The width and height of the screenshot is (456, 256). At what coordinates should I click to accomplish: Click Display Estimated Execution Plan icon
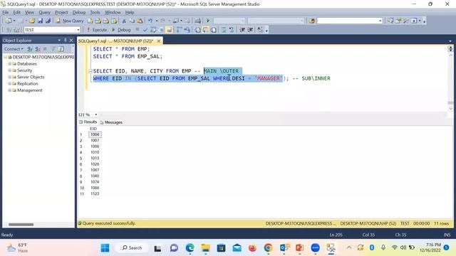[x=153, y=30]
